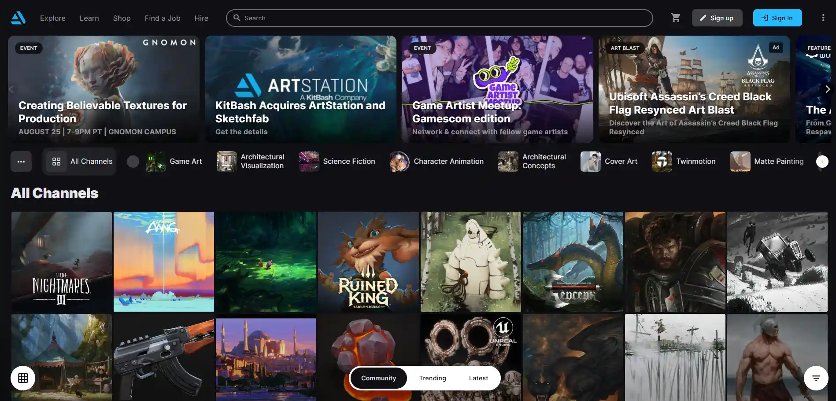Open the mosque cityscape sunset artwork
836x401 pixels.
coord(266,357)
